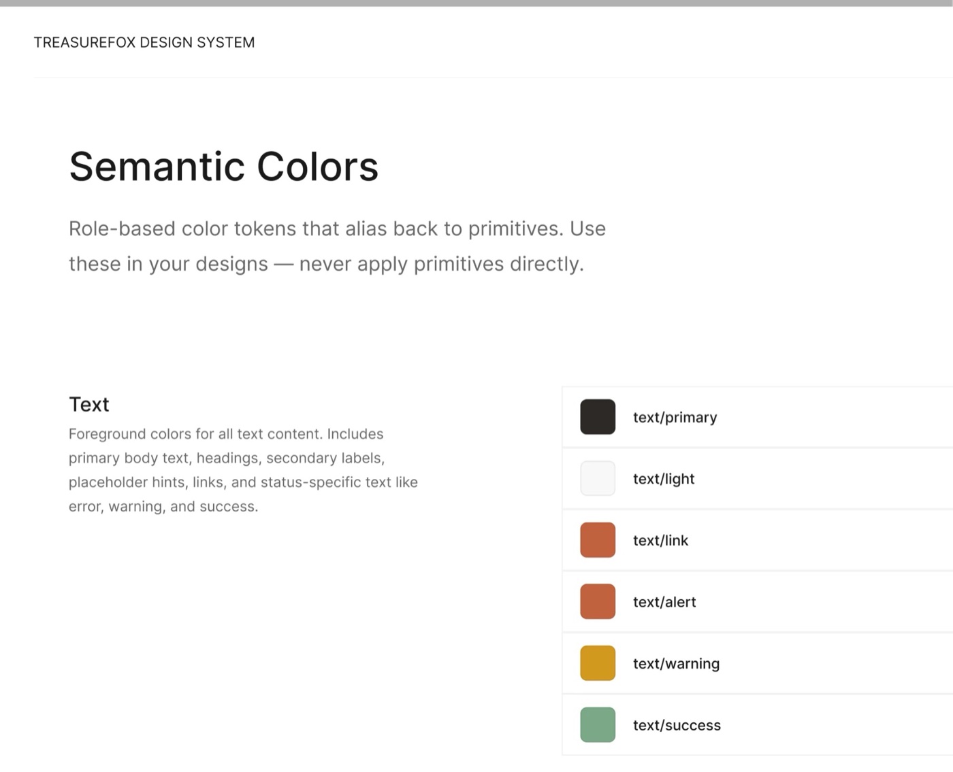The width and height of the screenshot is (953, 772).
Task: Pick the text/warning yellow swatch
Action: [598, 663]
